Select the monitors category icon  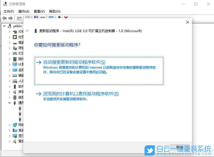(x=15, y=70)
